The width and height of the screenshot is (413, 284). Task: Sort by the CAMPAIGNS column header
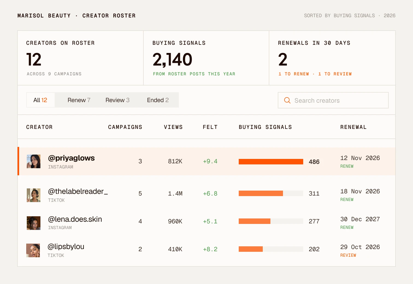(x=125, y=127)
